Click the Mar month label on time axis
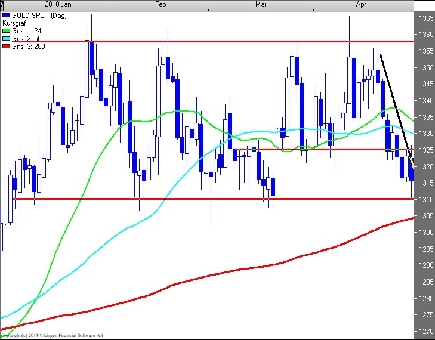Image resolution: width=435 pixels, height=340 pixels. (x=261, y=4)
